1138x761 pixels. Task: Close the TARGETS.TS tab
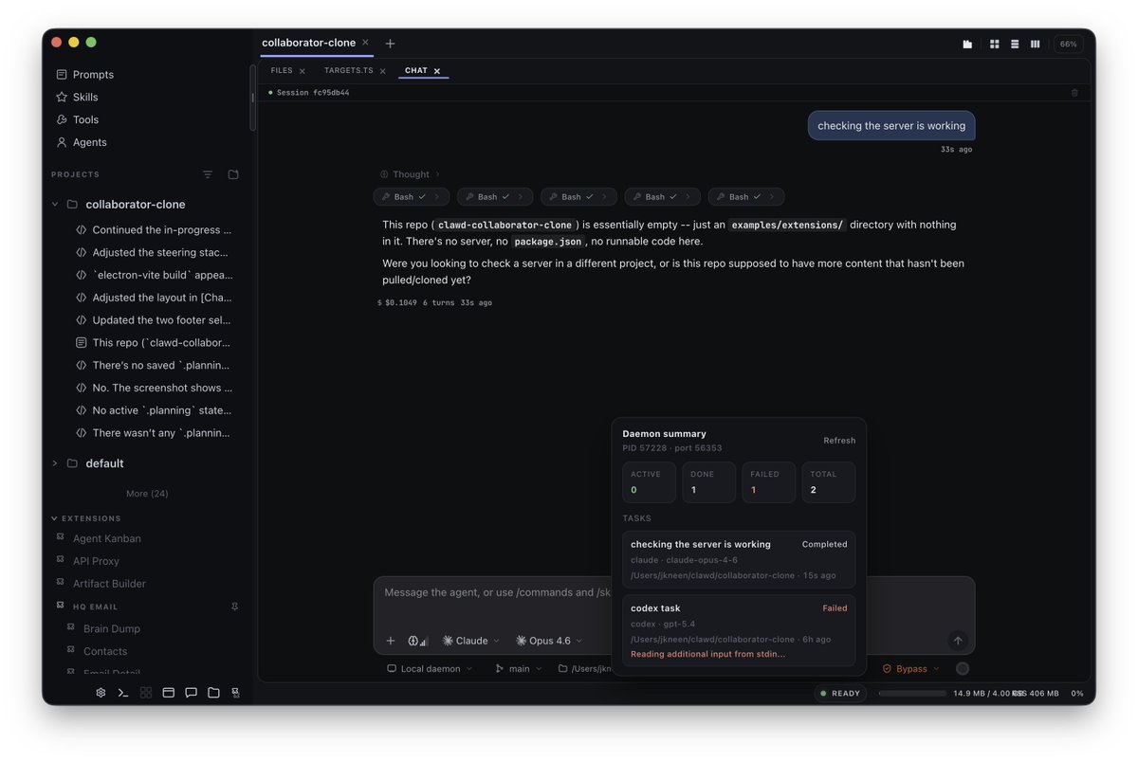[x=383, y=71]
